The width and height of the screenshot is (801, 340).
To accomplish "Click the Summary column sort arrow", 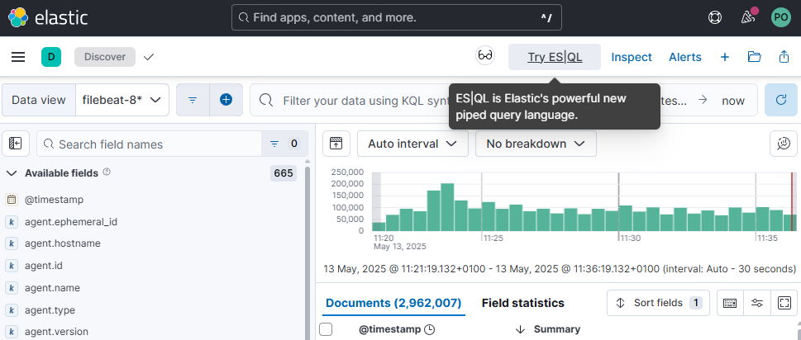I will tap(521, 329).
